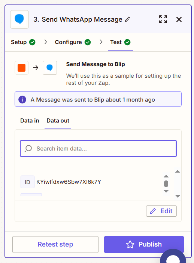
Task: Click inner scrollbar up arrow
Action: [x=166, y=176]
